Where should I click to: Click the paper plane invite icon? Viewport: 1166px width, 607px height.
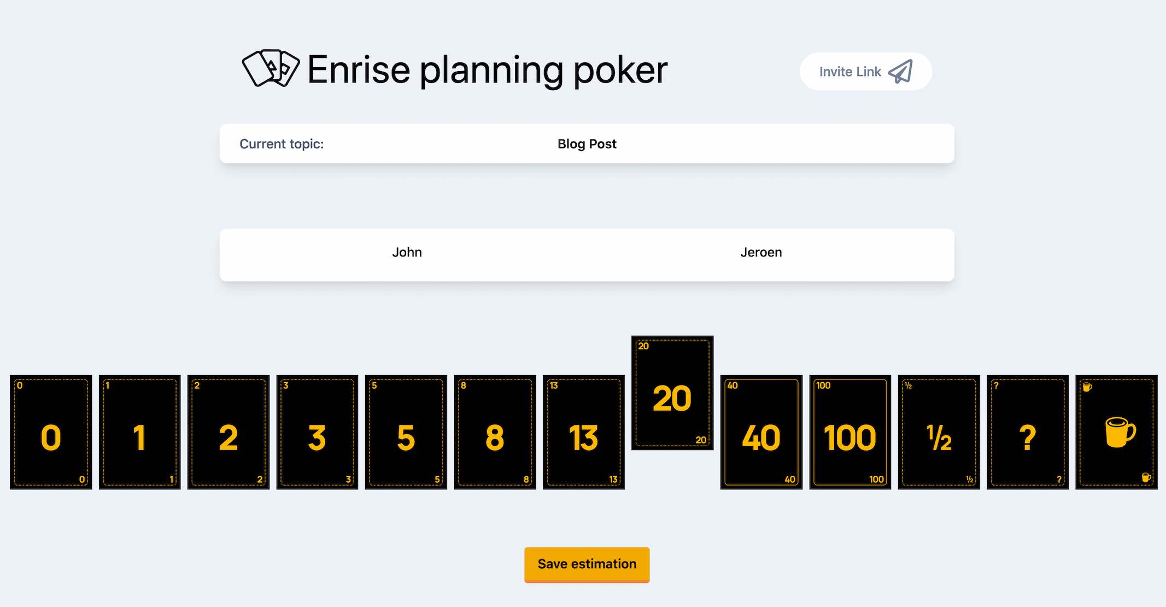tap(900, 72)
